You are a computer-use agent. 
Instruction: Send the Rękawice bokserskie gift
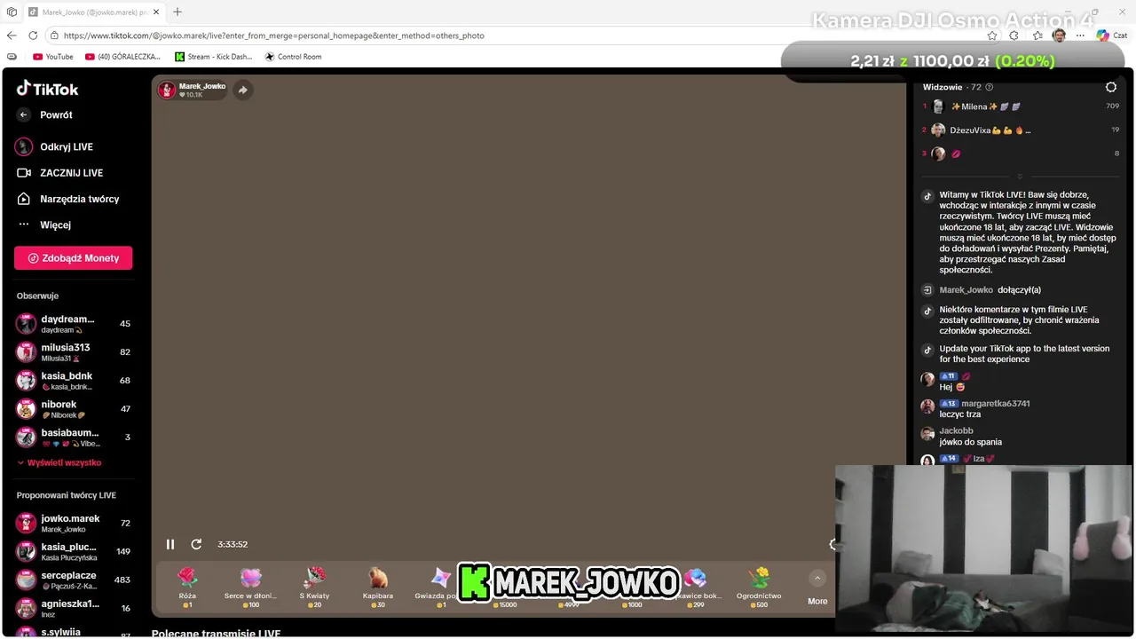pos(698,587)
